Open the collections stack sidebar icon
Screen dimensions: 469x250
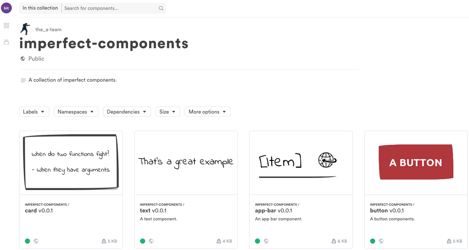6,42
